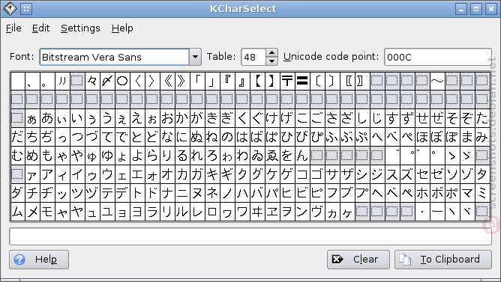Select the left angle bracket 〈
This screenshot has width=501, height=282.
137,81
